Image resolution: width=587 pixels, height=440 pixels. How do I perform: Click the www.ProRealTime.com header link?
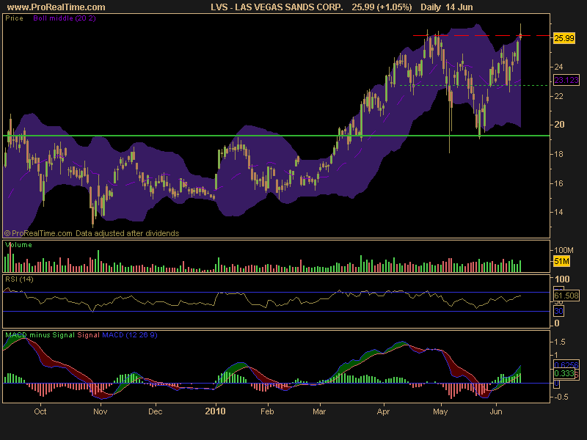pyautogui.click(x=56, y=7)
